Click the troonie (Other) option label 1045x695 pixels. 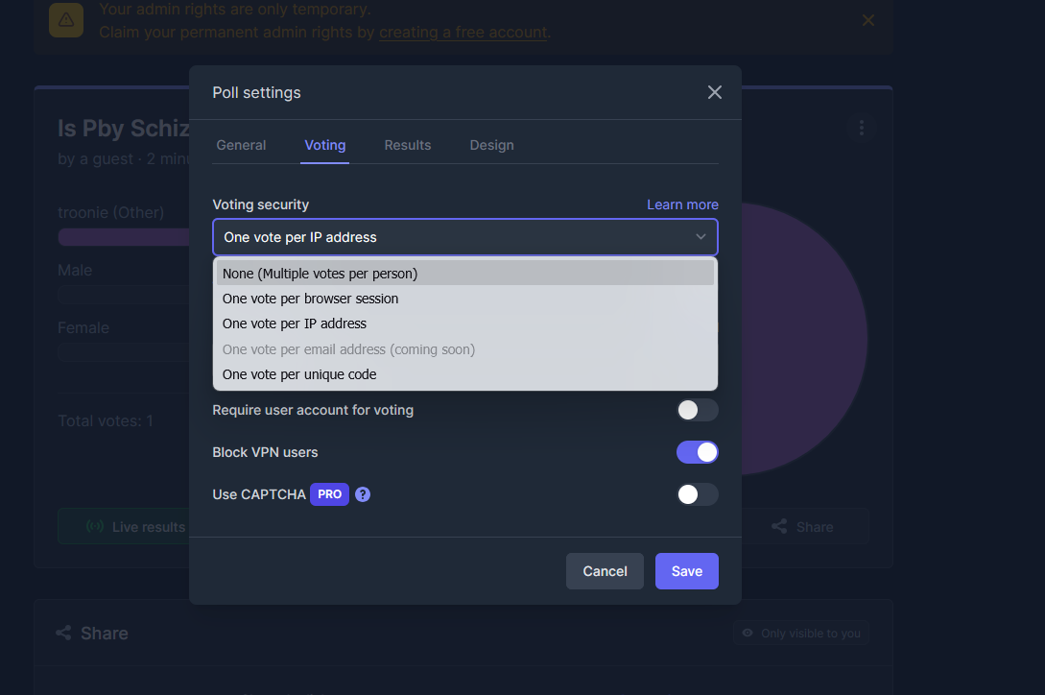coord(110,212)
